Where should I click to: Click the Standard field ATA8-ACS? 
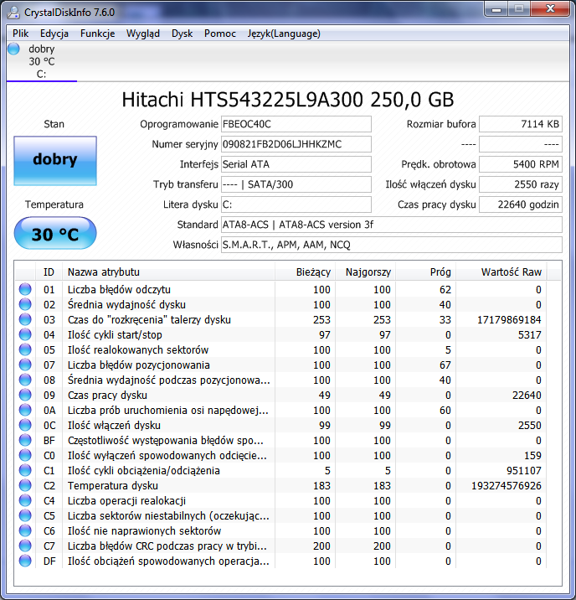coord(392,225)
